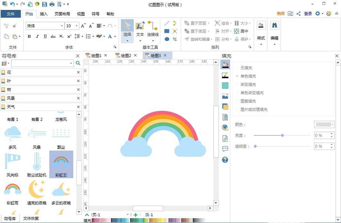Open the font size dropdown

pyautogui.click(x=76, y=26)
